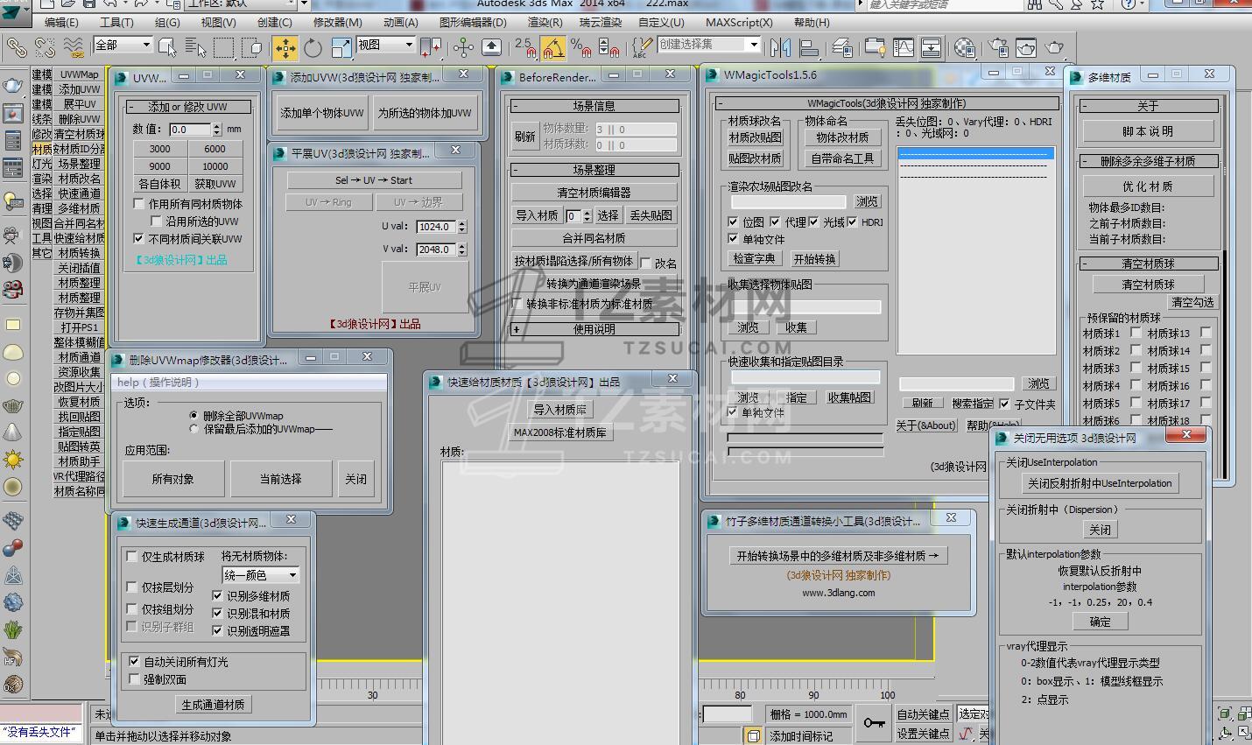Open the MAXScript(X) menu
The image size is (1252, 745).
[x=739, y=22]
